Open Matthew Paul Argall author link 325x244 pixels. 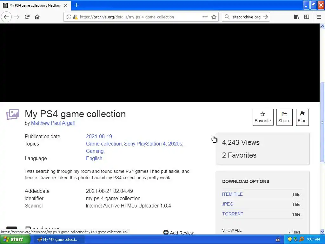pos(53,123)
